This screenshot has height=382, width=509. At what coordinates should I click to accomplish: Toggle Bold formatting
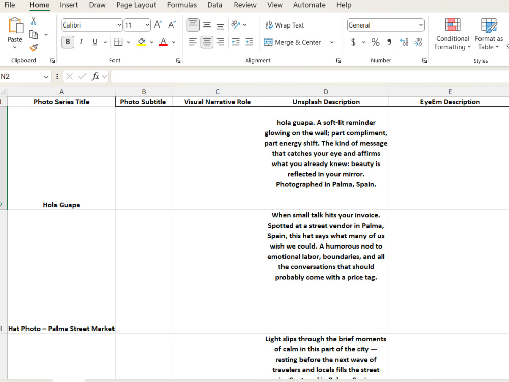pos(68,42)
